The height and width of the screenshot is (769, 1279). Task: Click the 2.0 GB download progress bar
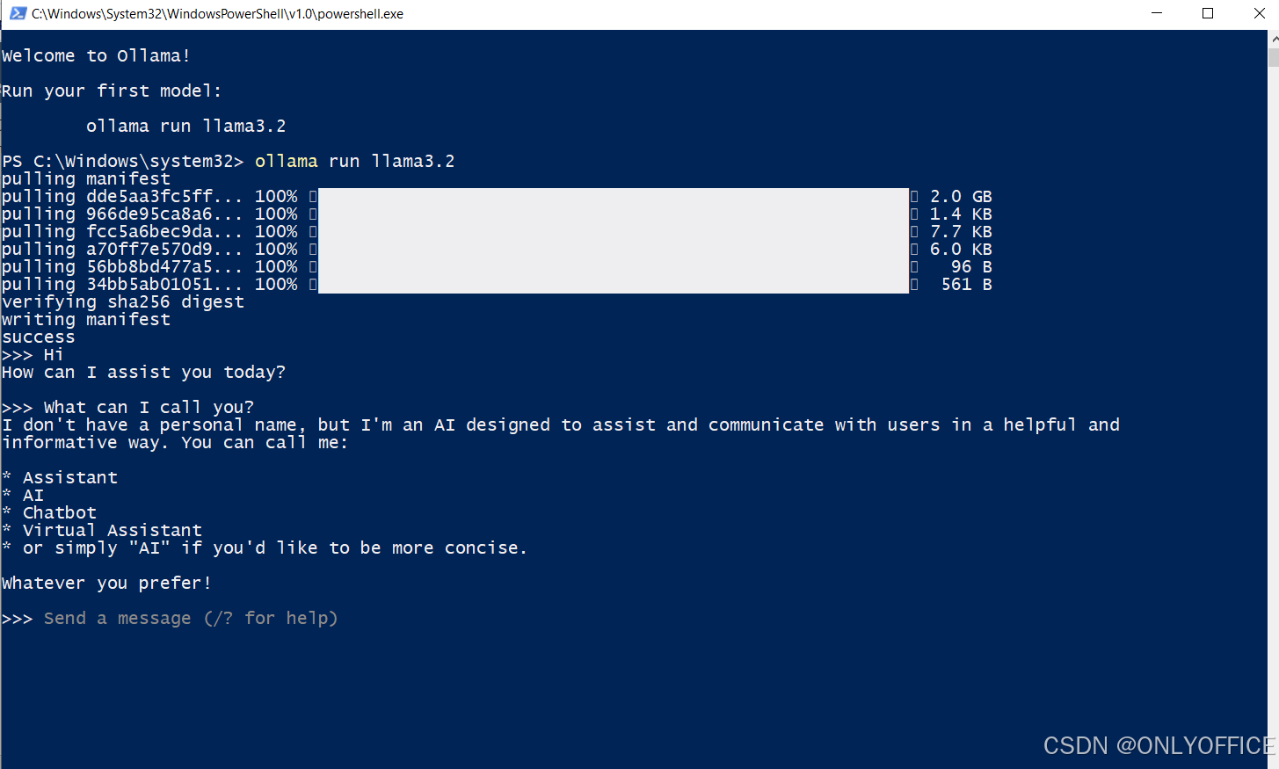(614, 196)
